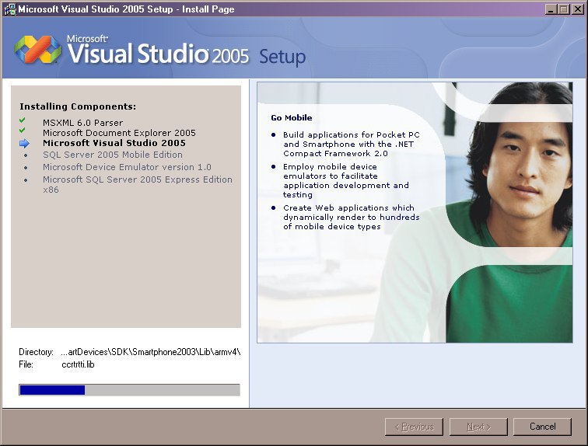Viewport: 588px width, 446px height.
Task: Click the Visual Studio 2005 logo
Action: 131,51
